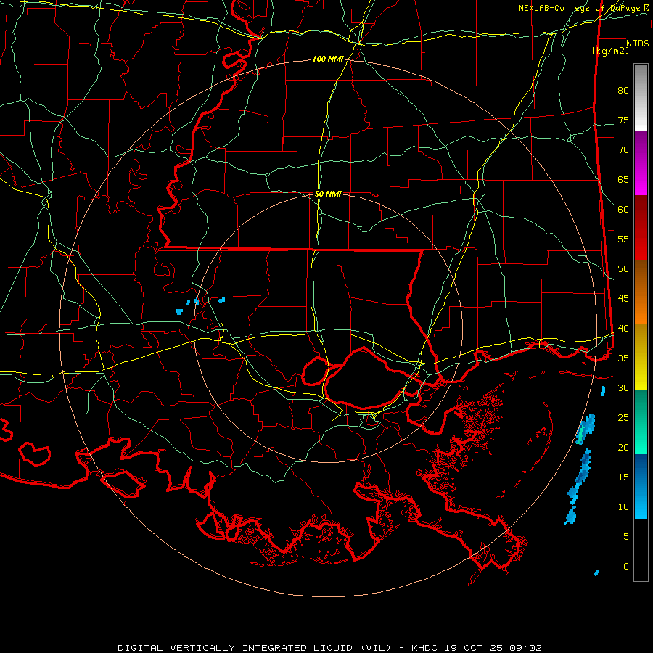Click the legend value 0
The height and width of the screenshot is (653, 653).
tap(626, 567)
